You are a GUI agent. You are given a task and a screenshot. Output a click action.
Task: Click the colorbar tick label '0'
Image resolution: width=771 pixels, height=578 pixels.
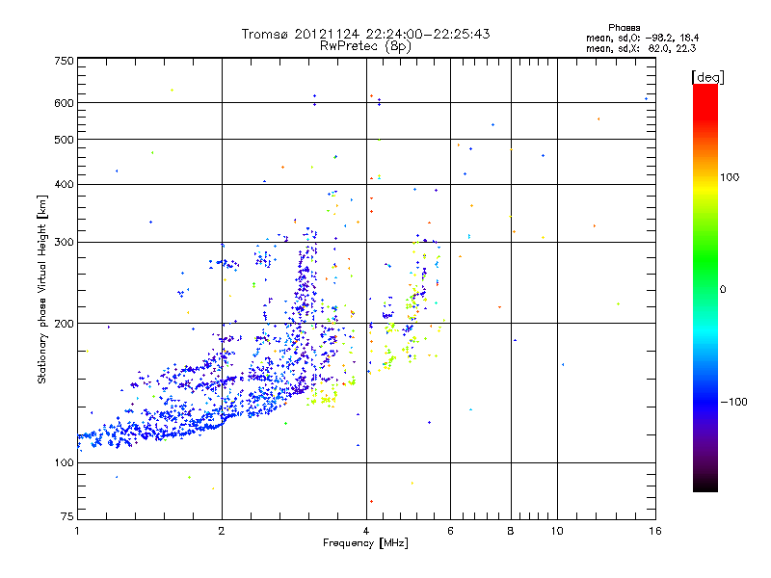[x=722, y=290]
